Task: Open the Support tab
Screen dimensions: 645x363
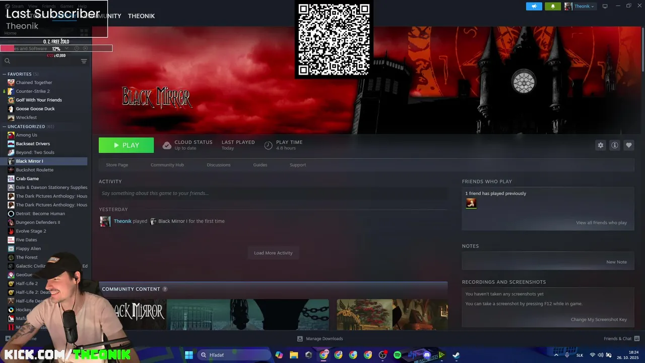Action: pyautogui.click(x=298, y=165)
